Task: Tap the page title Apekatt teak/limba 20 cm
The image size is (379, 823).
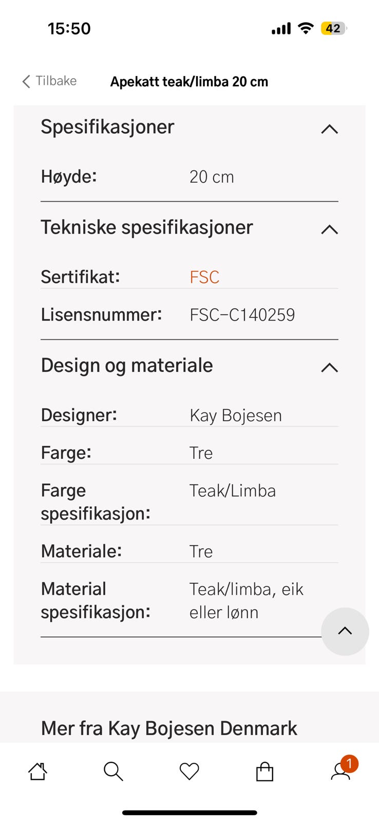Action: pyautogui.click(x=189, y=82)
